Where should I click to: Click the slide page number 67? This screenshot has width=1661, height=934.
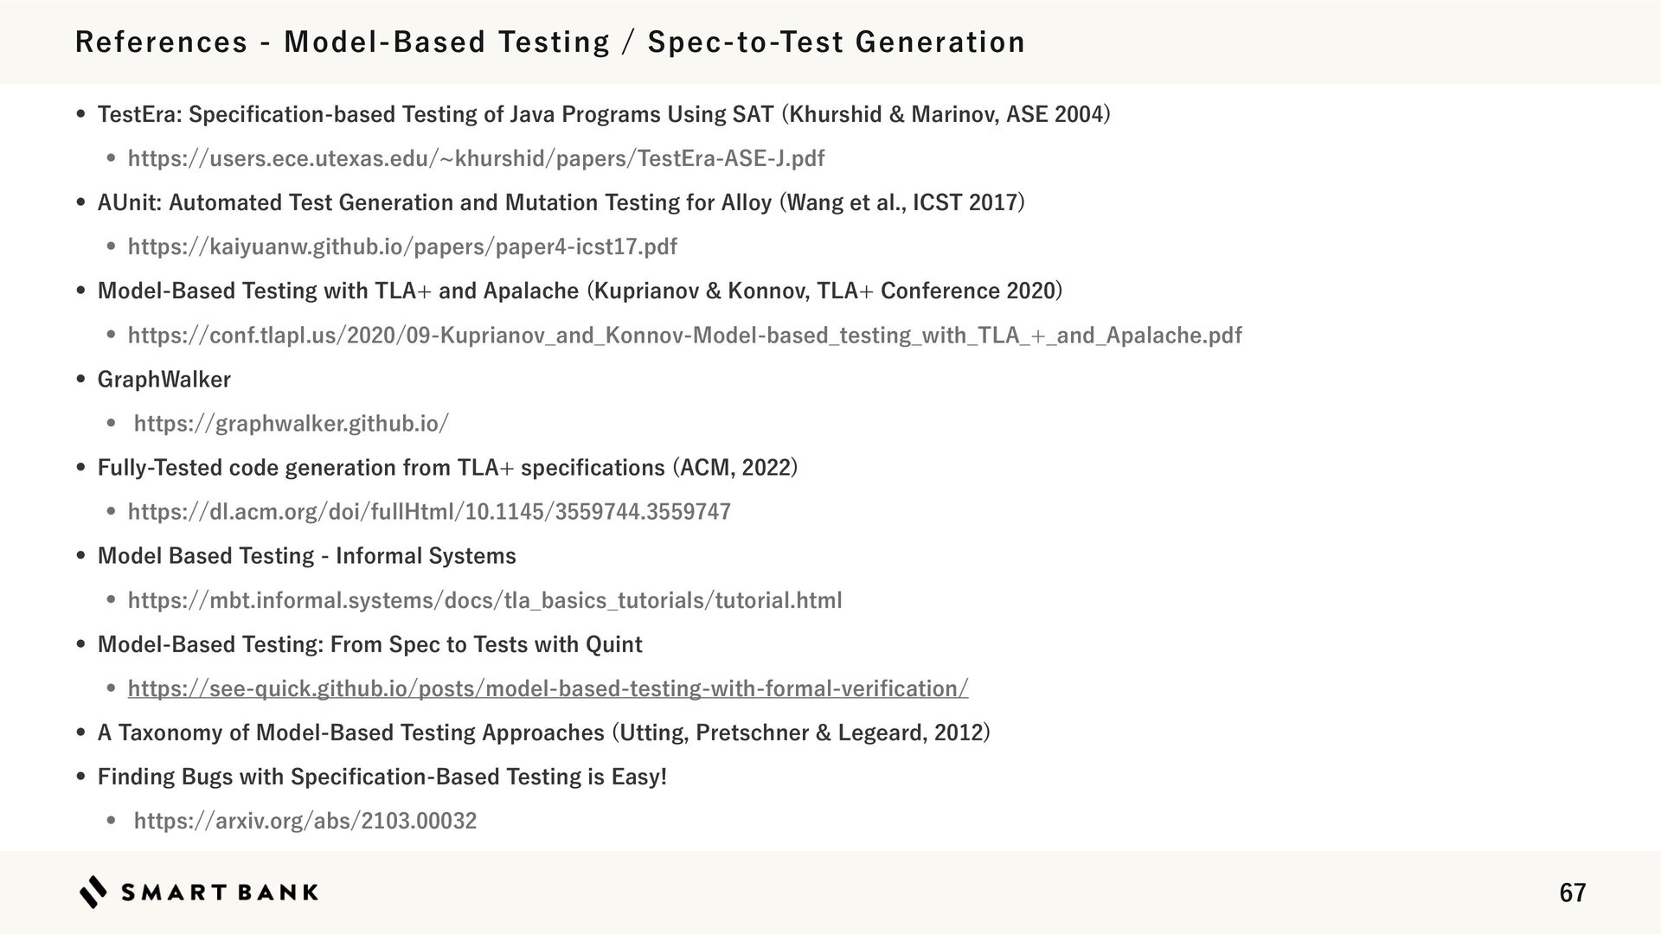click(x=1572, y=892)
